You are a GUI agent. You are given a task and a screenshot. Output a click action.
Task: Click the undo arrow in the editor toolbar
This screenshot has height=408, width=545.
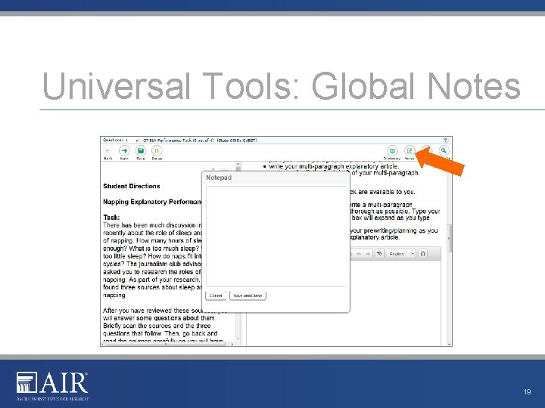click(360, 254)
